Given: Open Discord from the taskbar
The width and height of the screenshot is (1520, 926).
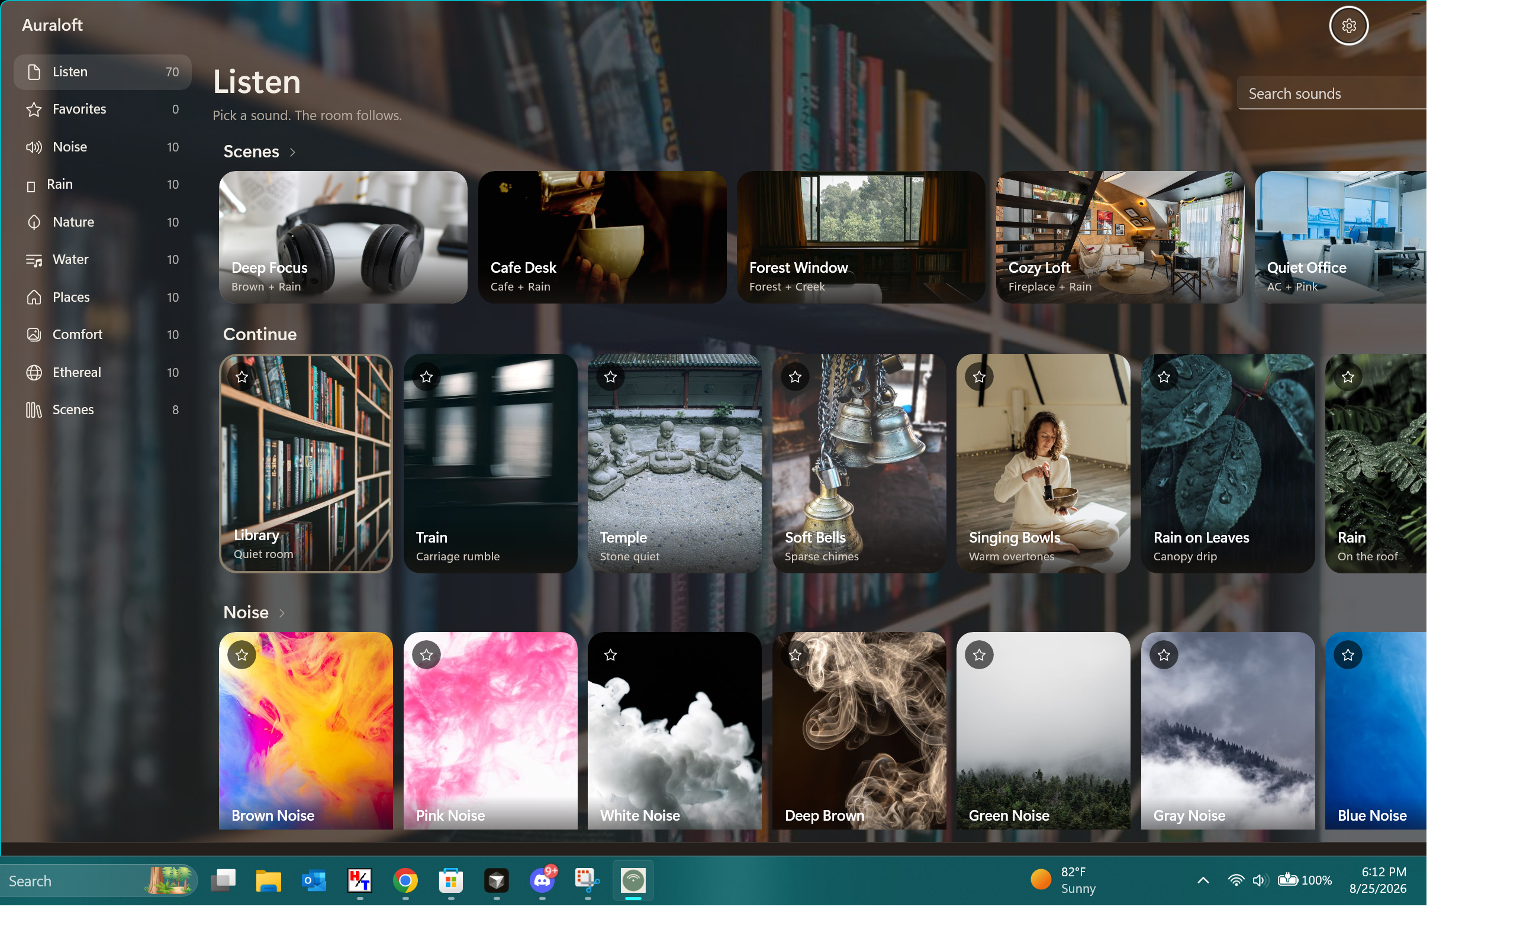Looking at the screenshot, I should tap(542, 880).
